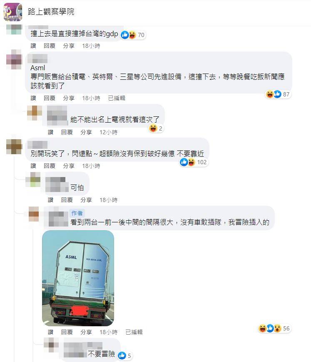Share the Asml comment via 分享

[x=69, y=98]
